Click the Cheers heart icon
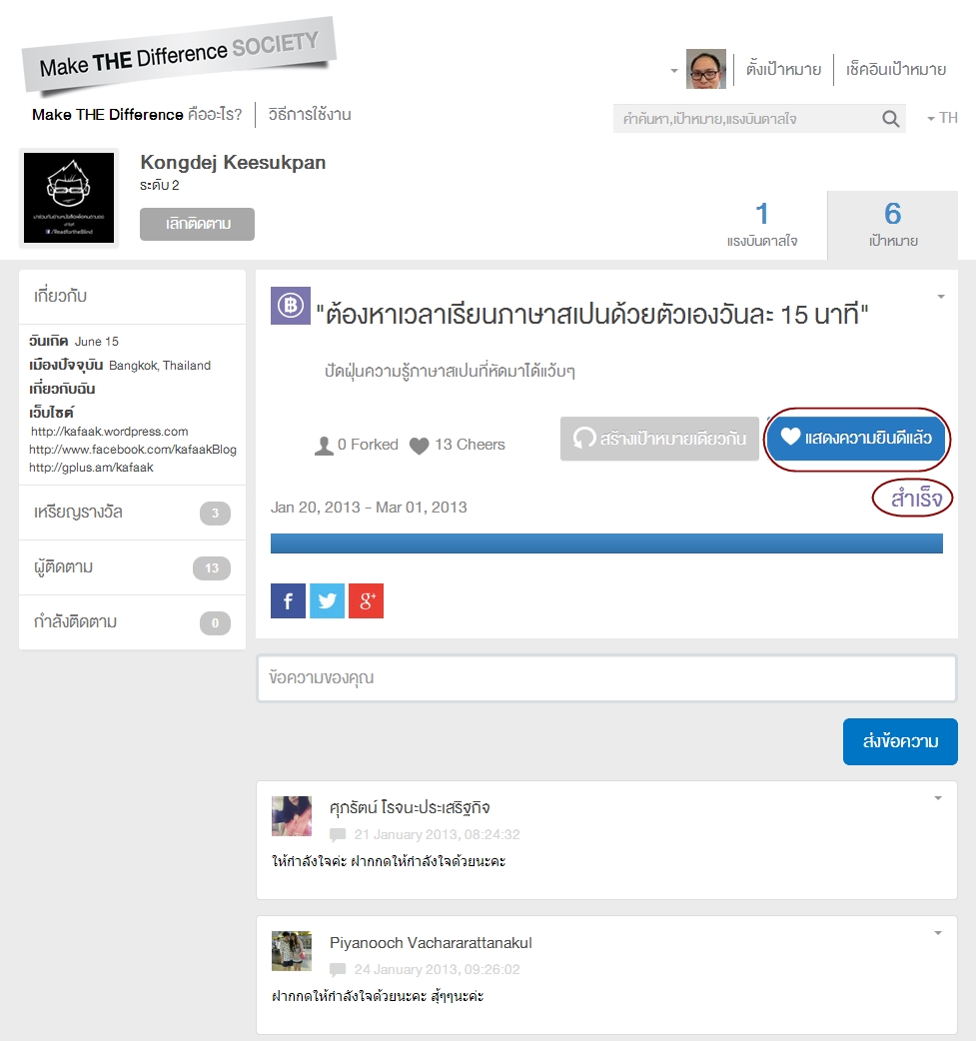The image size is (976, 1041). pyautogui.click(x=419, y=447)
